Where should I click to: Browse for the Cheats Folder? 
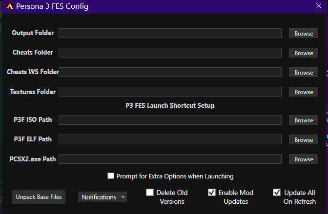point(304,53)
